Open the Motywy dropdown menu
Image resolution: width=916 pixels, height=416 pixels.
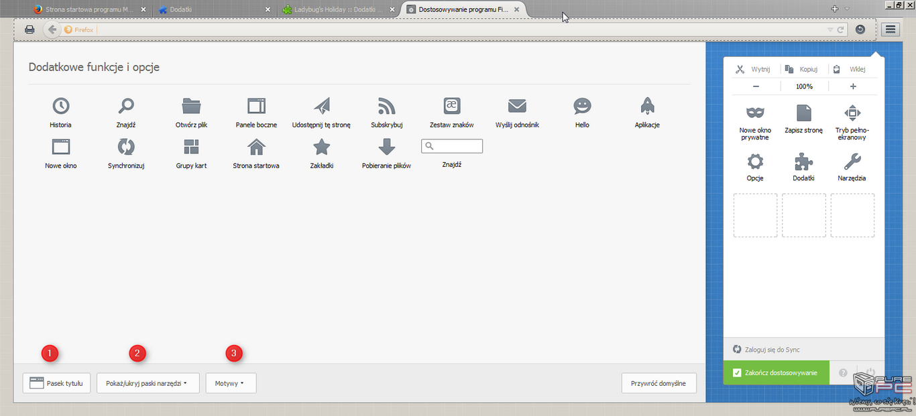click(231, 383)
